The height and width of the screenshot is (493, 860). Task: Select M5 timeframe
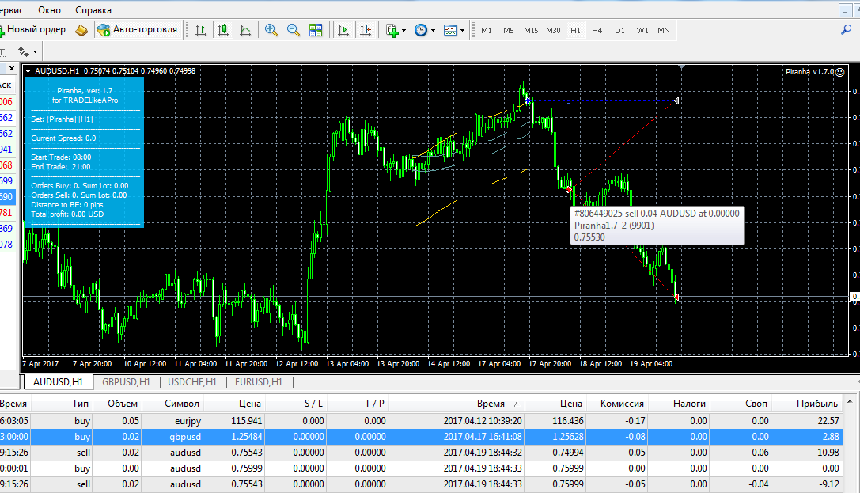(509, 30)
